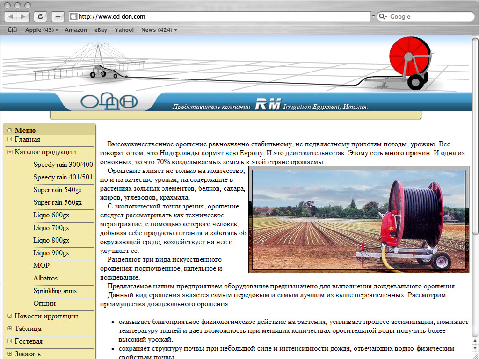The height and width of the screenshot is (359, 479).
Task: Open the News (424) bookmarks dropdown
Action: [159, 30]
